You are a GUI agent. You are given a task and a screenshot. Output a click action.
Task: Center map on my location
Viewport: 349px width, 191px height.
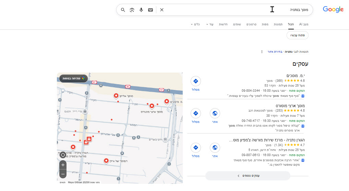click(x=63, y=155)
